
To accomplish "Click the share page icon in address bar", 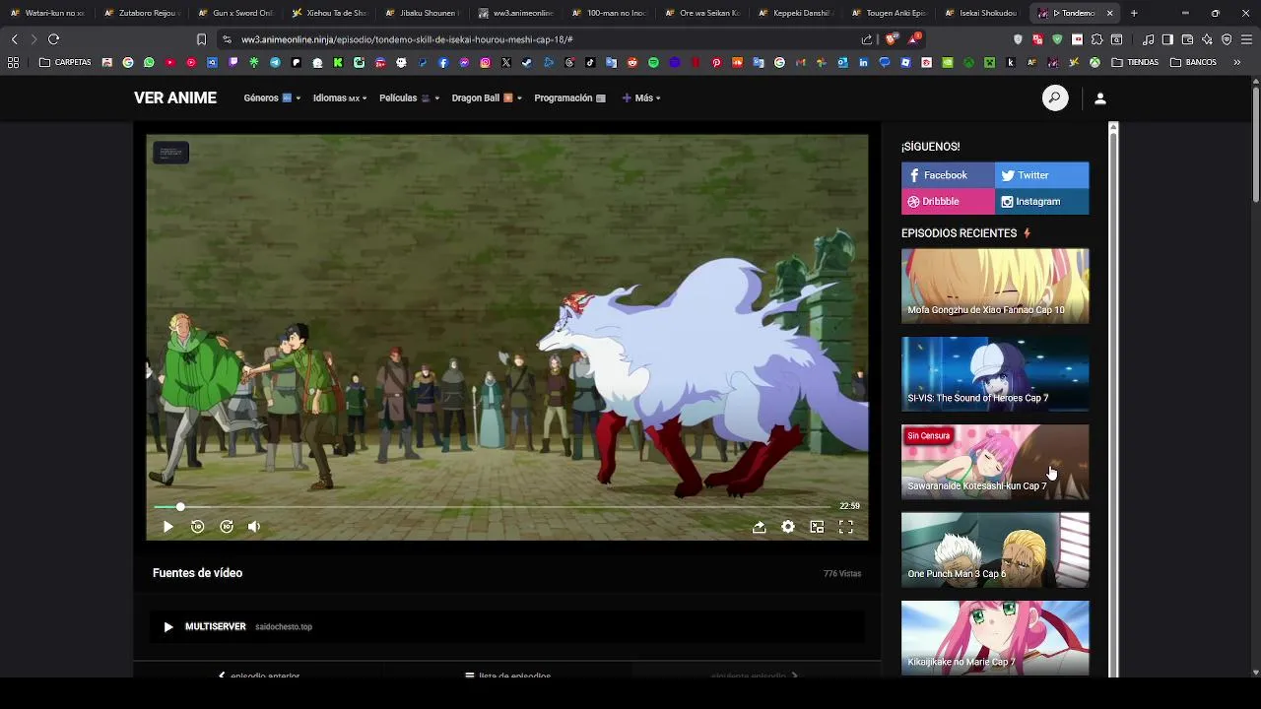I will pyautogui.click(x=867, y=39).
